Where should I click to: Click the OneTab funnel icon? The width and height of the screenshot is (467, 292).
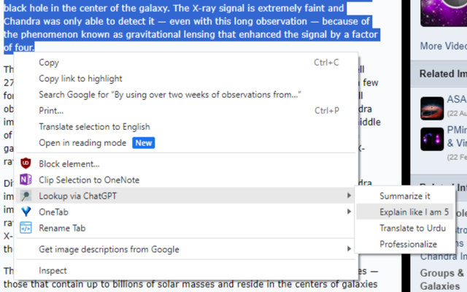tap(26, 212)
